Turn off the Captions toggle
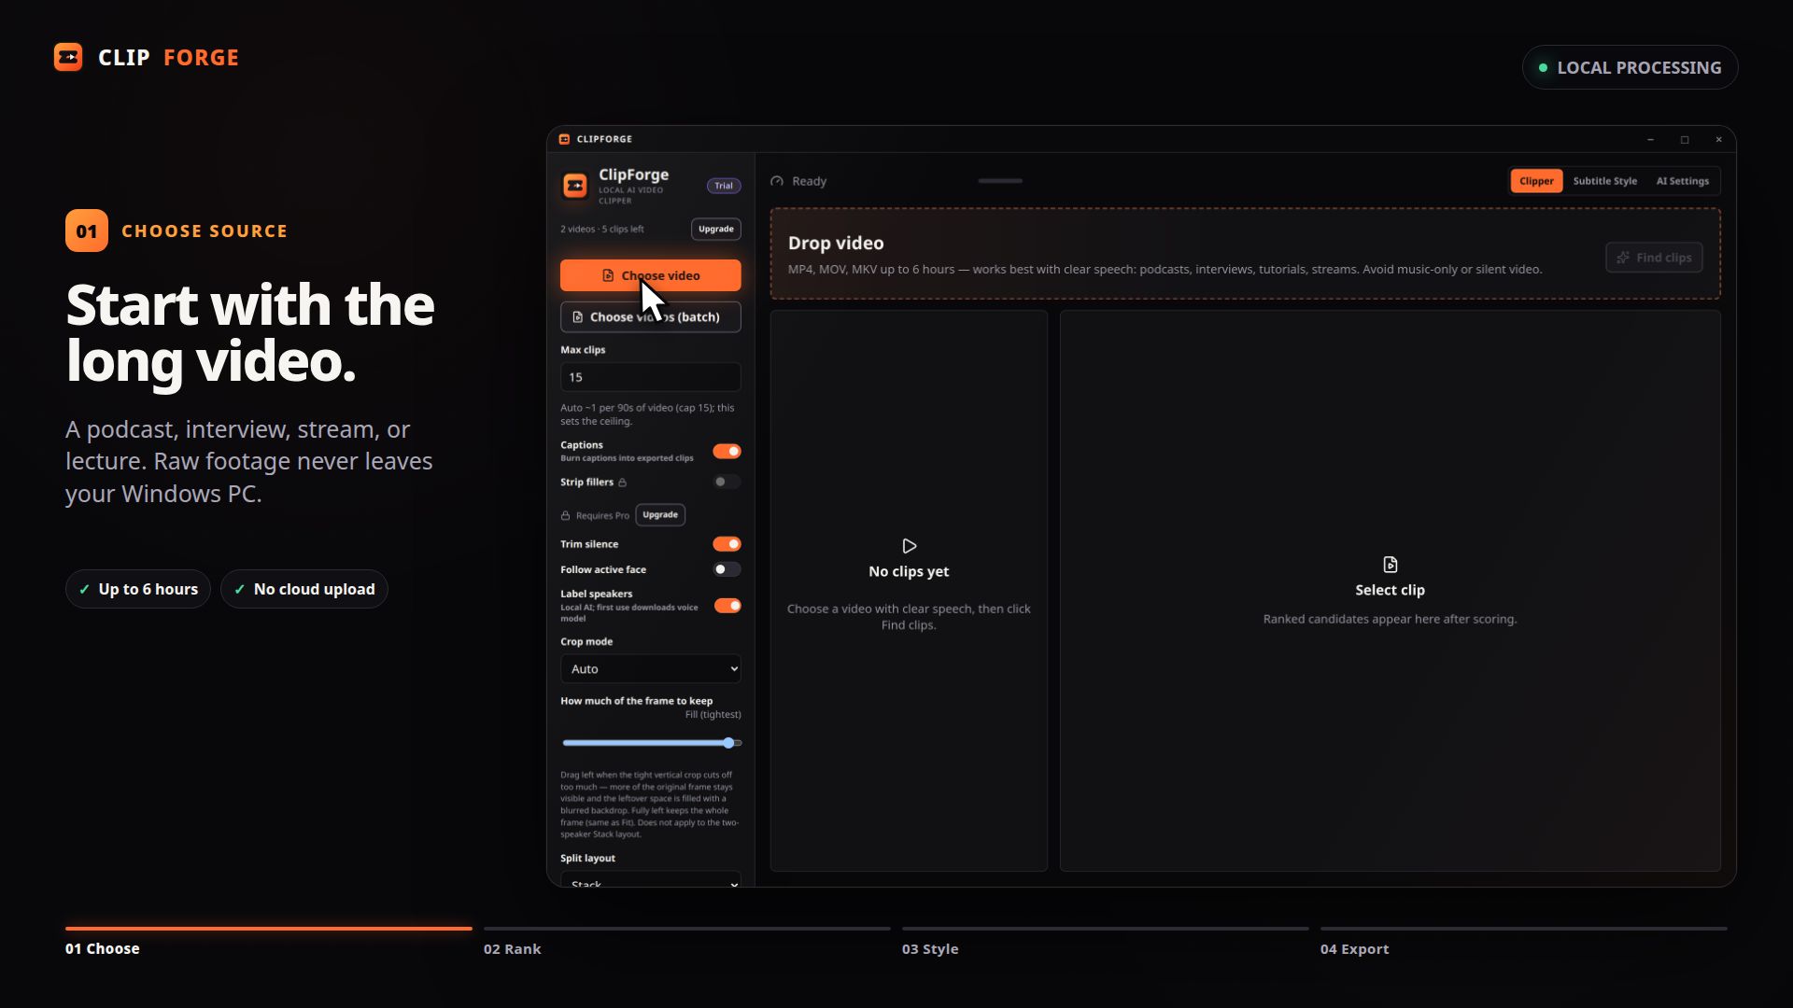This screenshot has width=1793, height=1008. coord(727,452)
